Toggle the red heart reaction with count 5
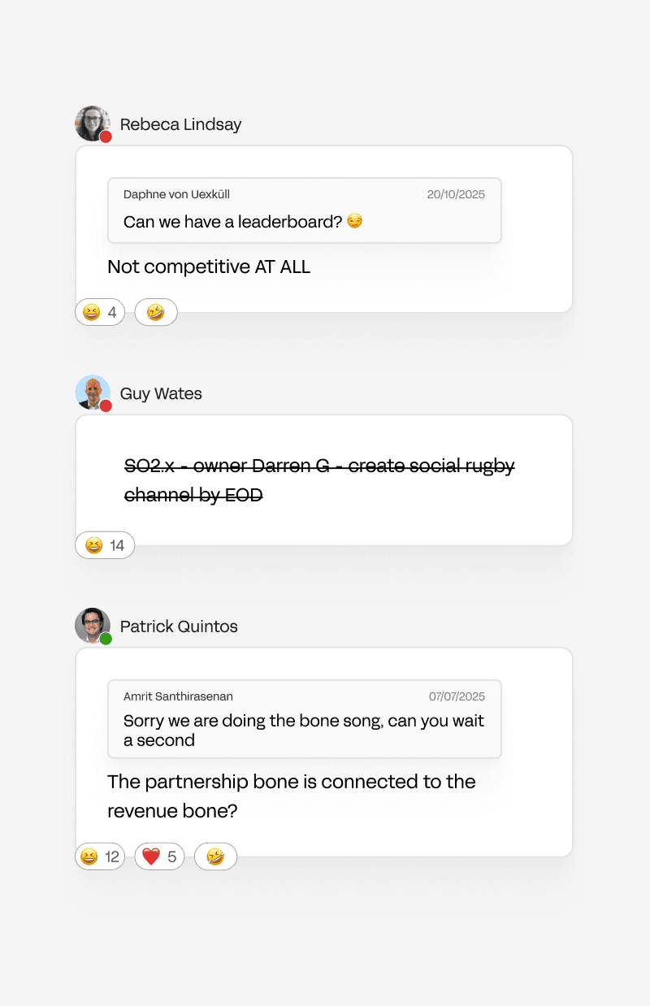 pos(159,856)
